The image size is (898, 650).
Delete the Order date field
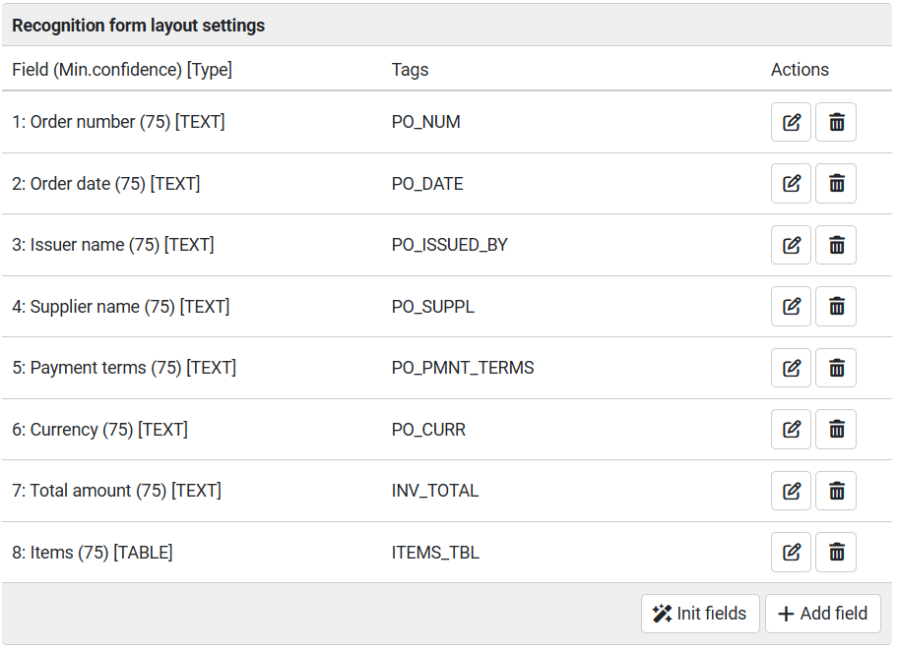coord(836,184)
